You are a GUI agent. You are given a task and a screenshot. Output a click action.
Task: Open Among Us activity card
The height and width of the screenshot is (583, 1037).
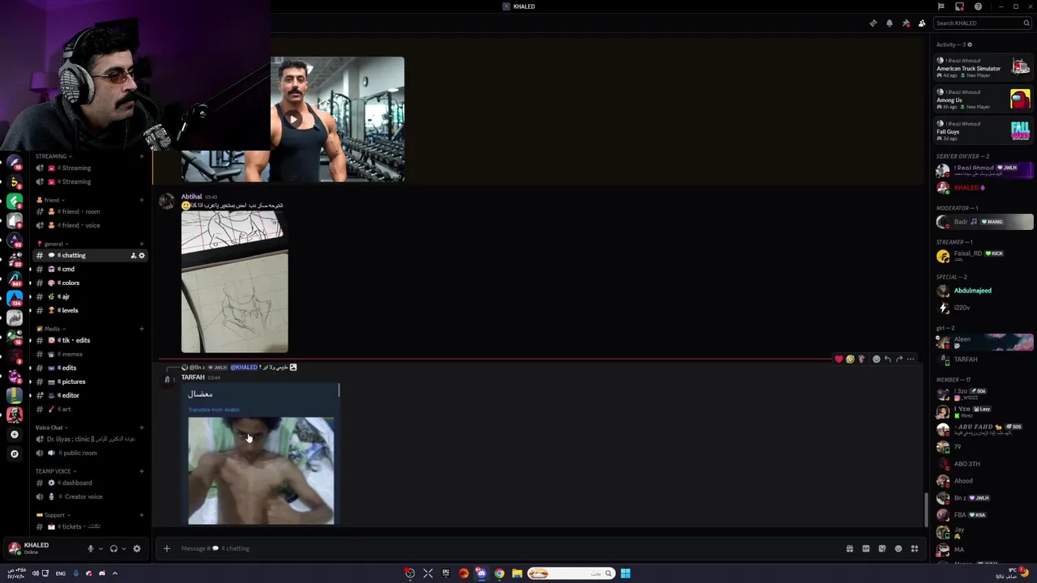(984, 100)
